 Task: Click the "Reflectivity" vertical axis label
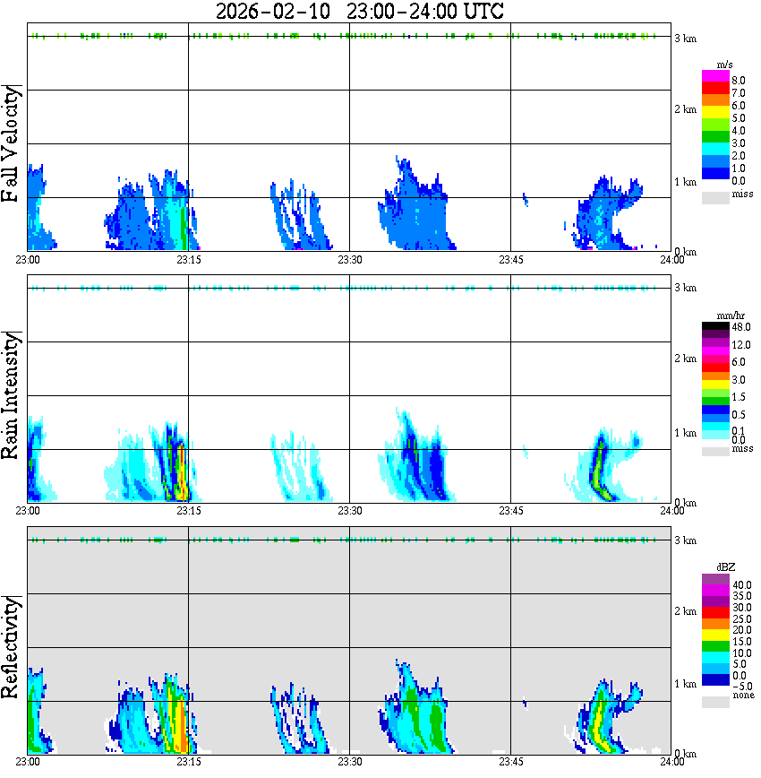[11, 647]
